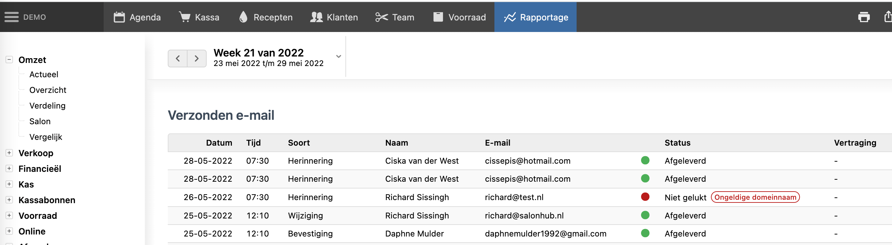Open the Rapportage tab
892x245 pixels.
[535, 17]
